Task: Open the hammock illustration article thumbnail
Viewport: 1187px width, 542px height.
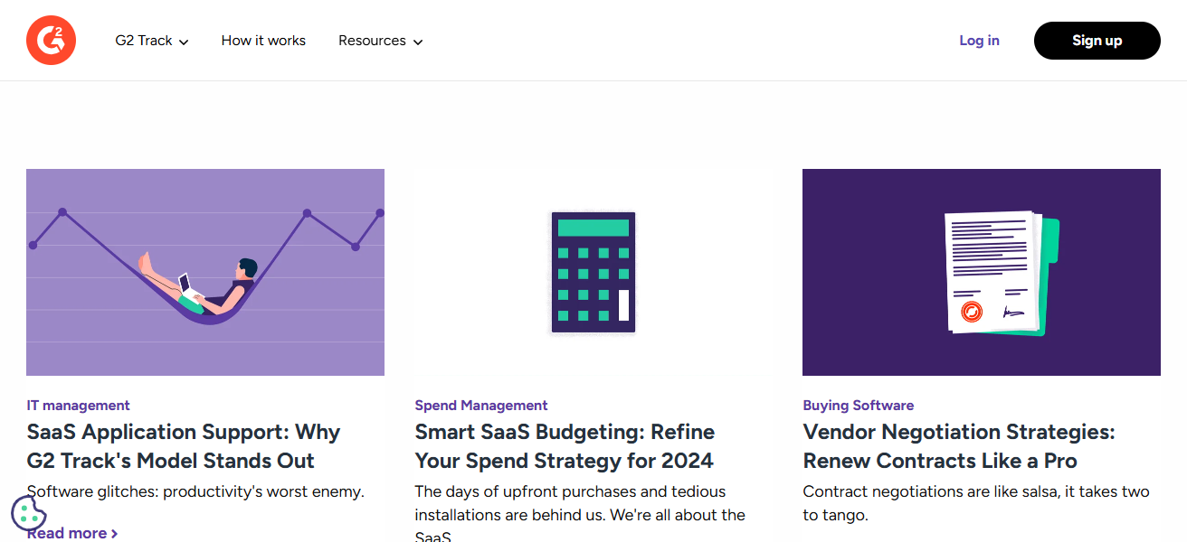Action: (205, 272)
